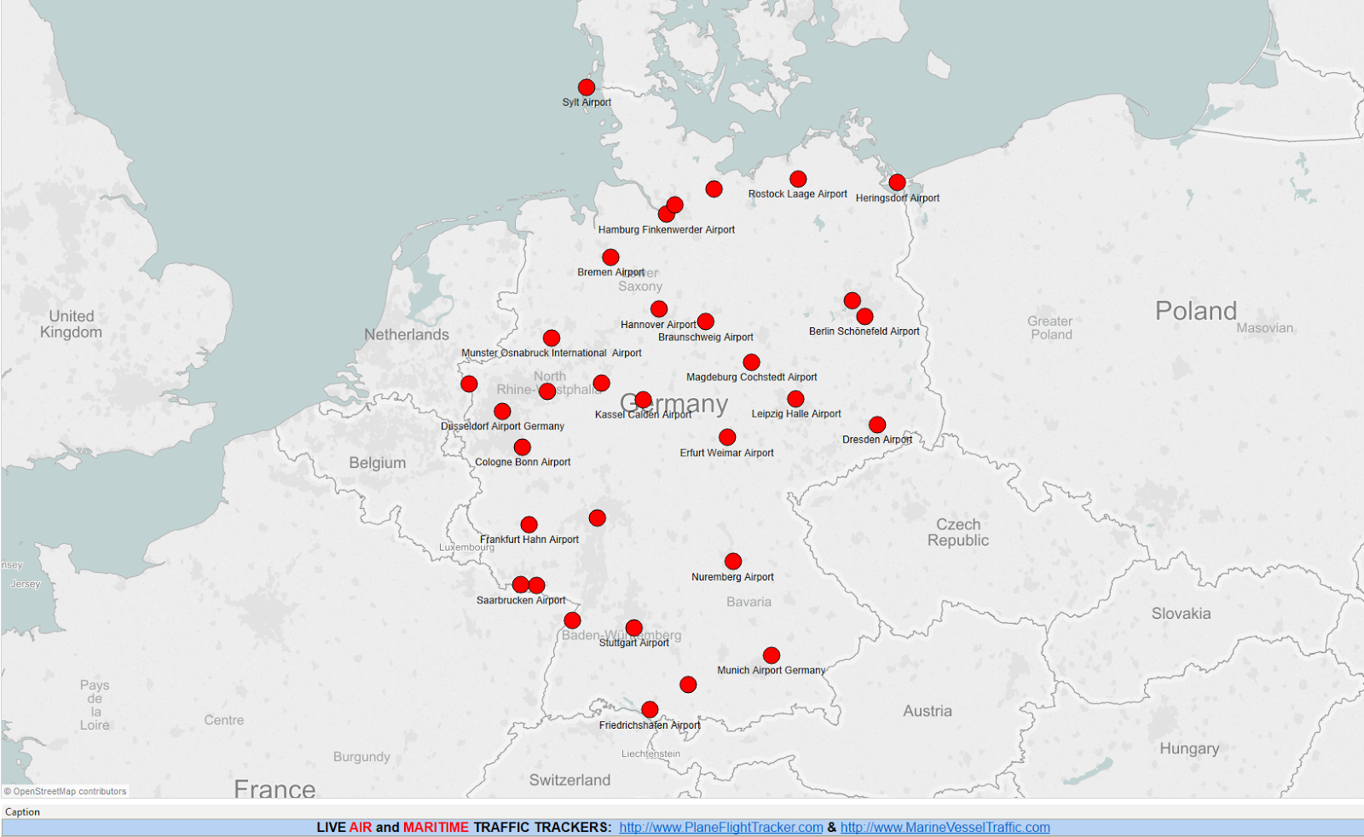1364x837 pixels.
Task: Open the MarineVesselTraffic.com link
Action: point(945,827)
